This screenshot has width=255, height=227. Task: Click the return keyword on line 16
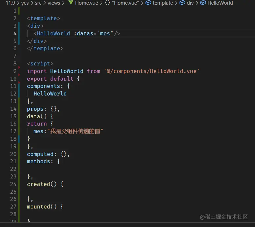coord(37,124)
